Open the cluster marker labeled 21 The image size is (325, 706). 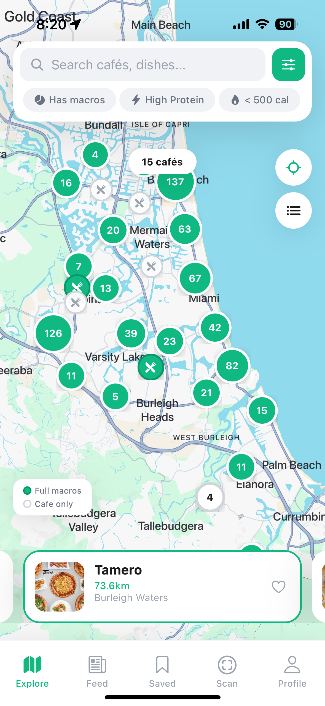point(206,393)
